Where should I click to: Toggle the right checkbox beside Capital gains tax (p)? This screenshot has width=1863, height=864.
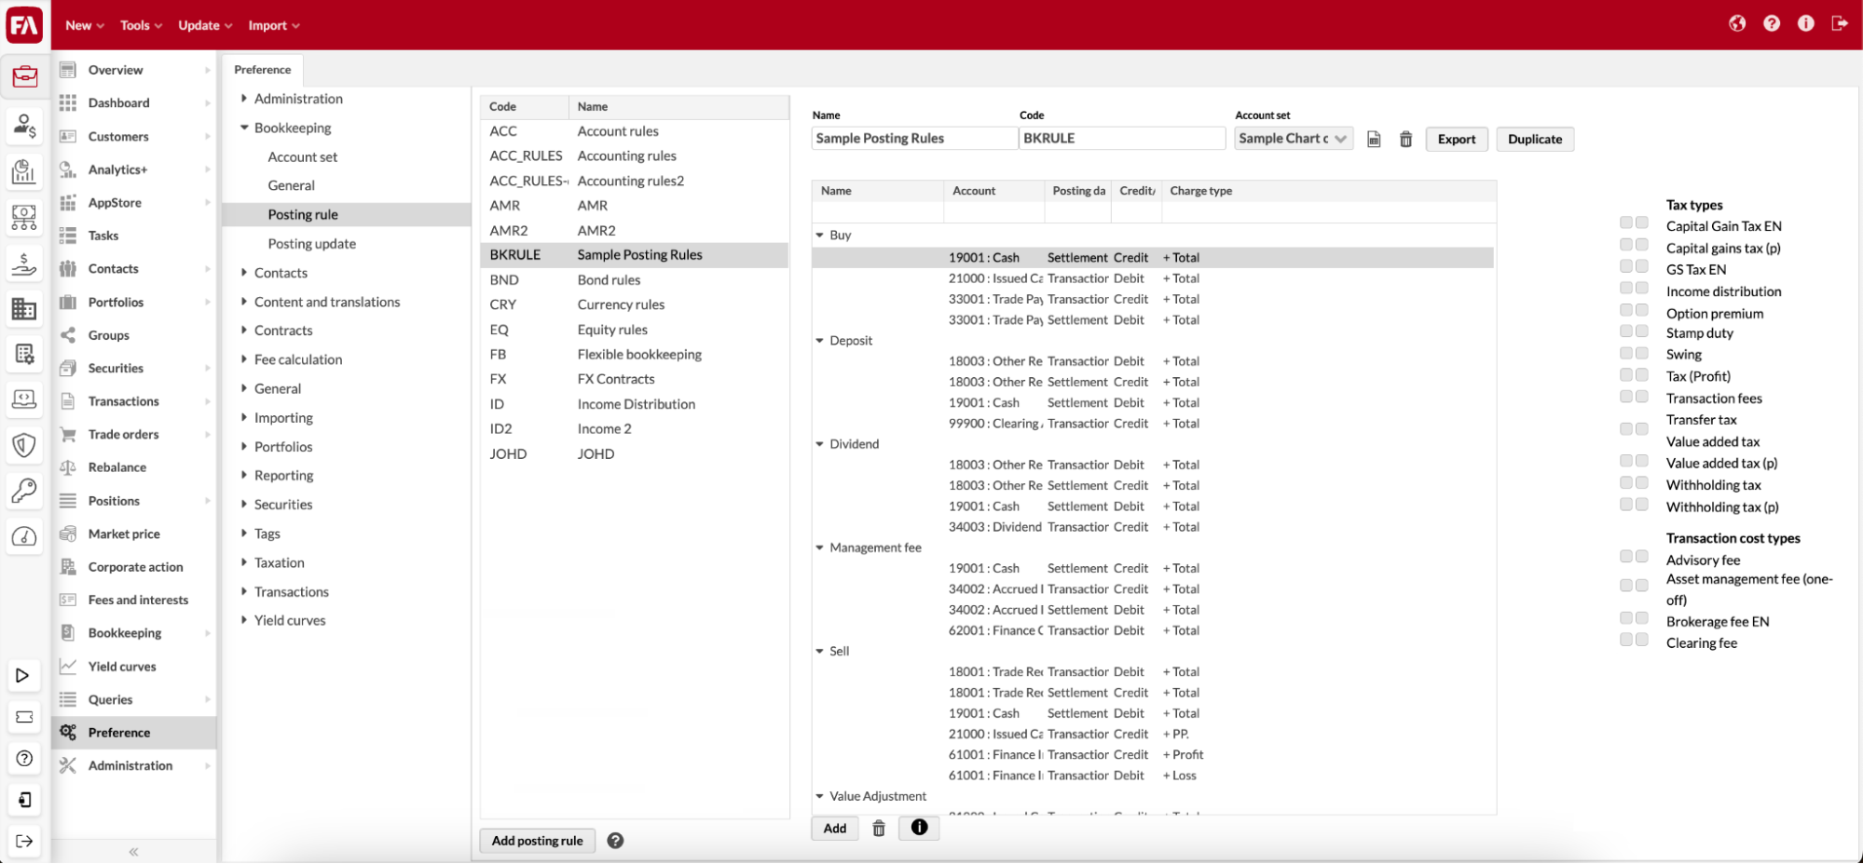pyautogui.click(x=1642, y=244)
